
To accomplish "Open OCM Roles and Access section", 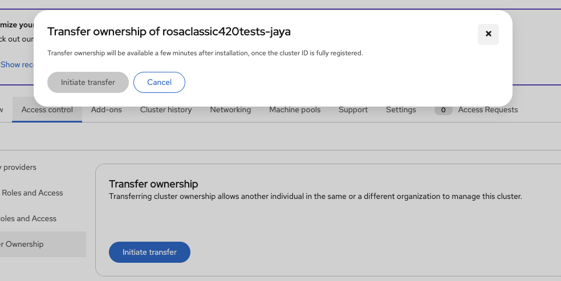I will point(29,219).
